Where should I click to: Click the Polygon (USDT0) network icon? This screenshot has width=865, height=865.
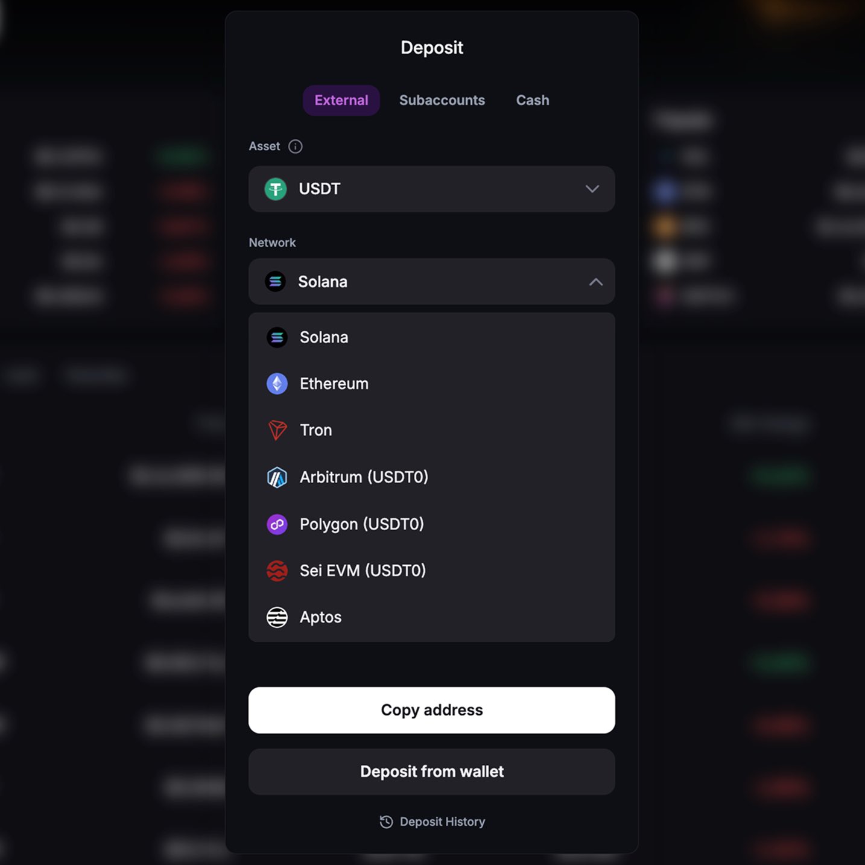277,524
